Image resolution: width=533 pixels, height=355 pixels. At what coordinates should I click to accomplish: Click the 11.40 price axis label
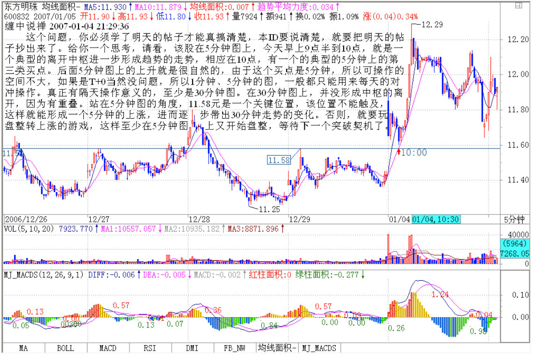(518, 180)
